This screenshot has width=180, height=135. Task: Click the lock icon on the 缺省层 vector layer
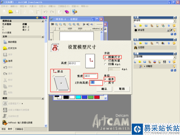coord(168,30)
